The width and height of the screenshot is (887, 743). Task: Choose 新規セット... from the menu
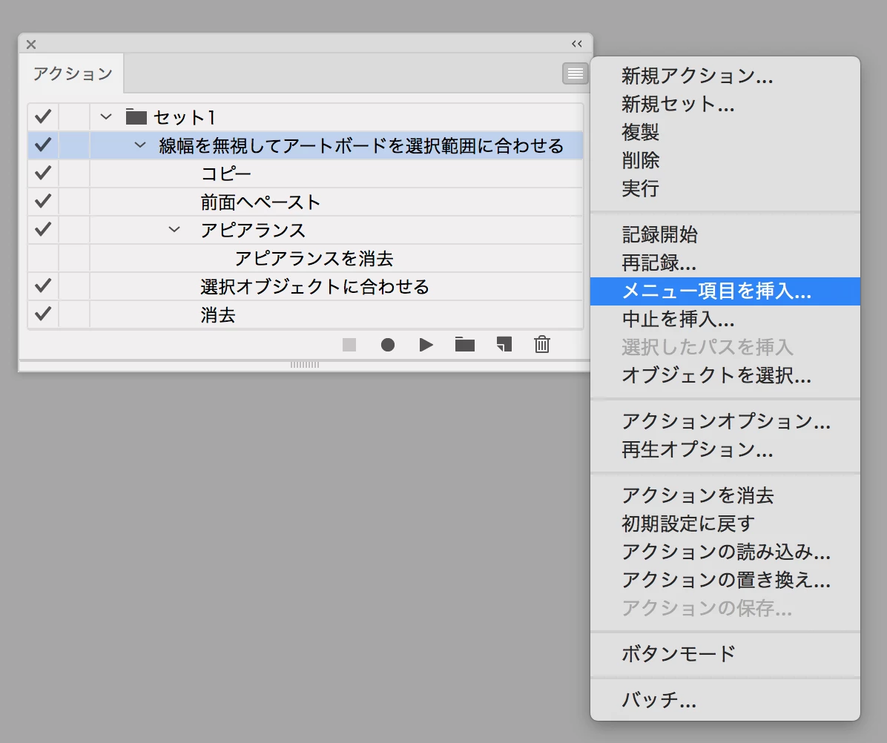tap(725, 104)
